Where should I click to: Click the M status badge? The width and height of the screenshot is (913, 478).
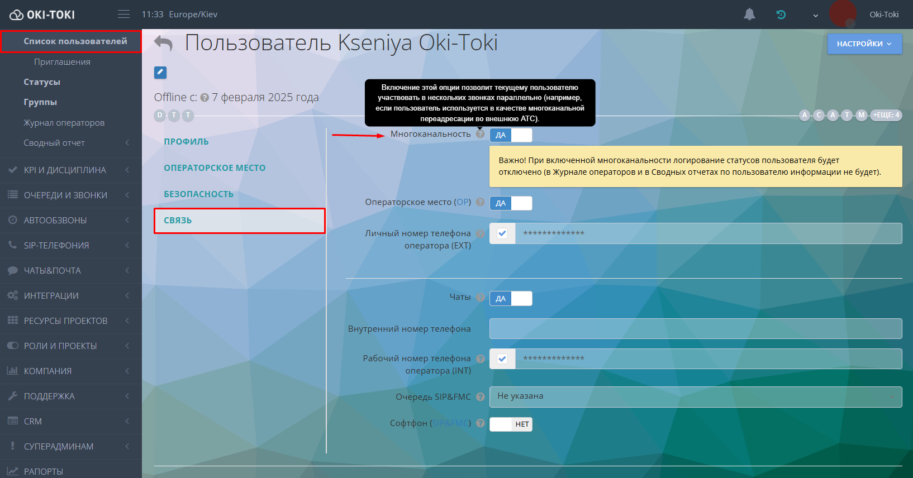[862, 115]
